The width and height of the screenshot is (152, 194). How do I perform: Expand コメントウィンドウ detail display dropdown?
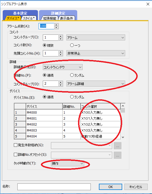coord(63,67)
